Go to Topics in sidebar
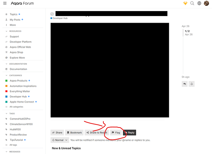The height and width of the screenshot is (154, 212). point(14,14)
